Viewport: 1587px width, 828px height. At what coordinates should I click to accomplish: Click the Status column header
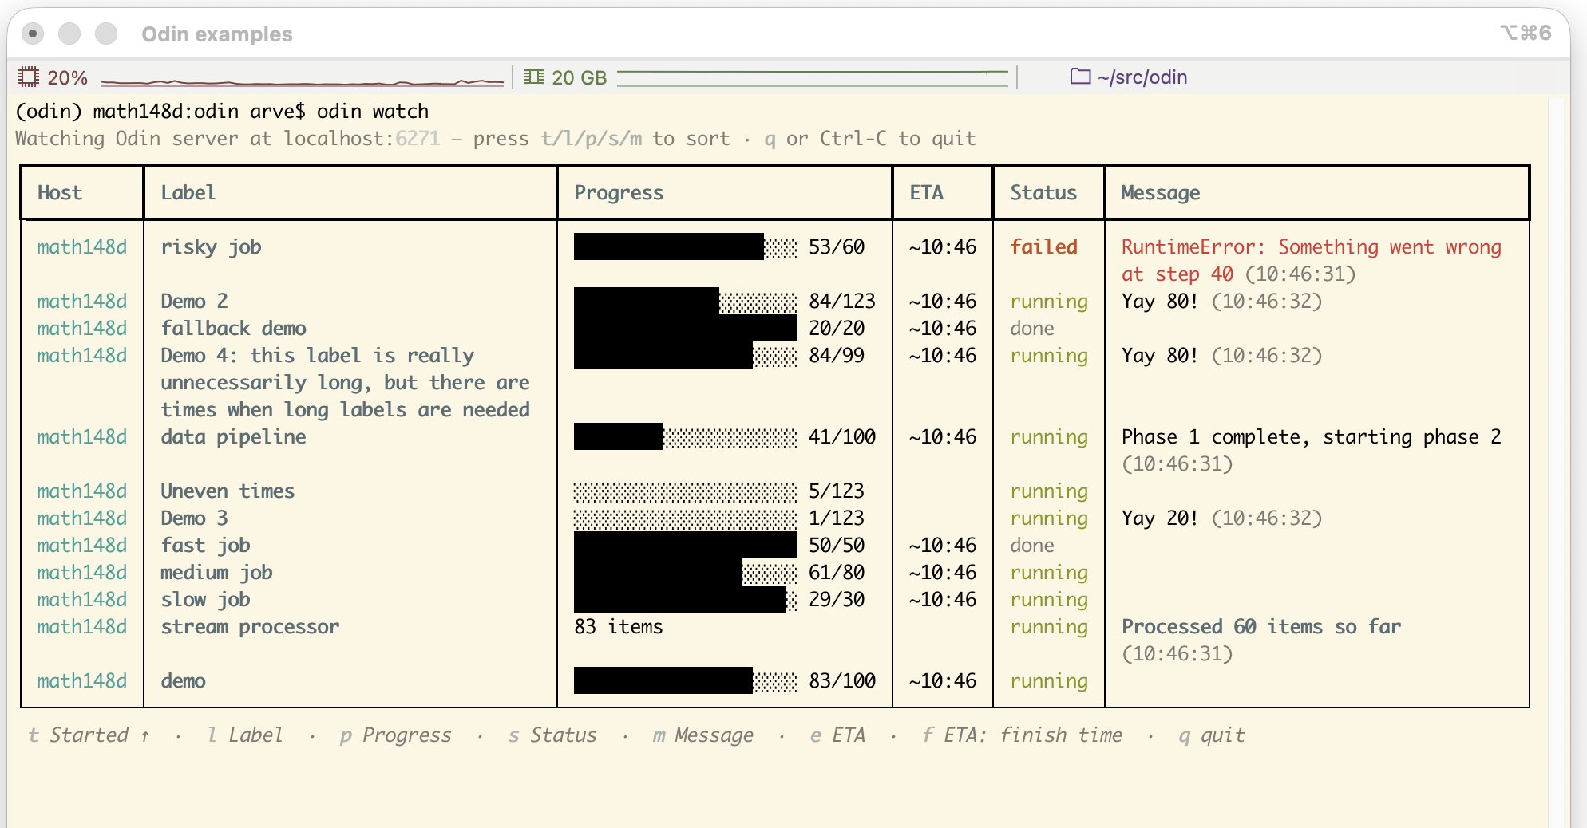tap(1043, 193)
